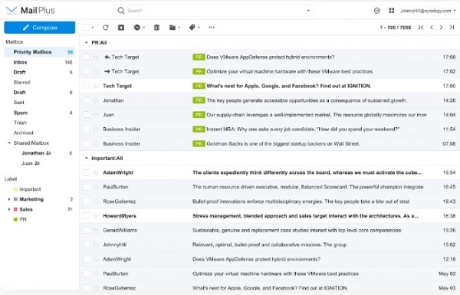Check the Juan 14:04 message checkbox
This screenshot has width=460, height=295.
(86, 115)
